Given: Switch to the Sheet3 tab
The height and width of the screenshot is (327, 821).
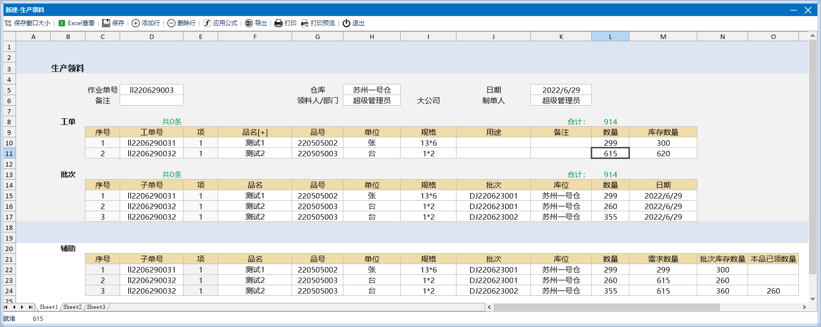Looking at the screenshot, I should pyautogui.click(x=96, y=307).
